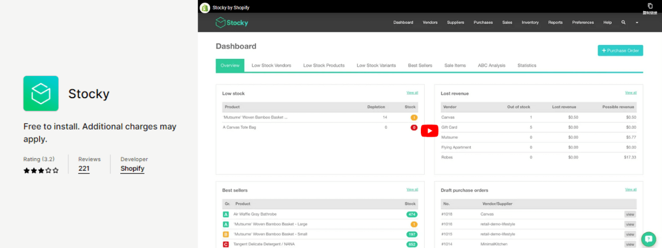
Task: Click the + Purchase Order button
Action: (620, 51)
